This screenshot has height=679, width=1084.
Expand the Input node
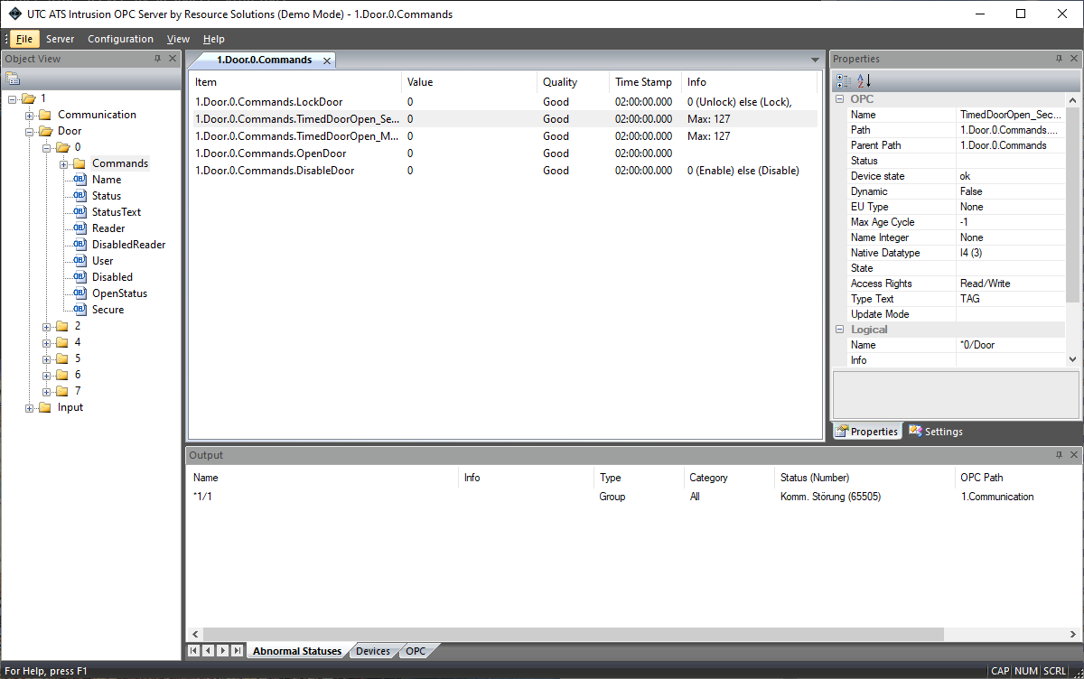pos(30,407)
